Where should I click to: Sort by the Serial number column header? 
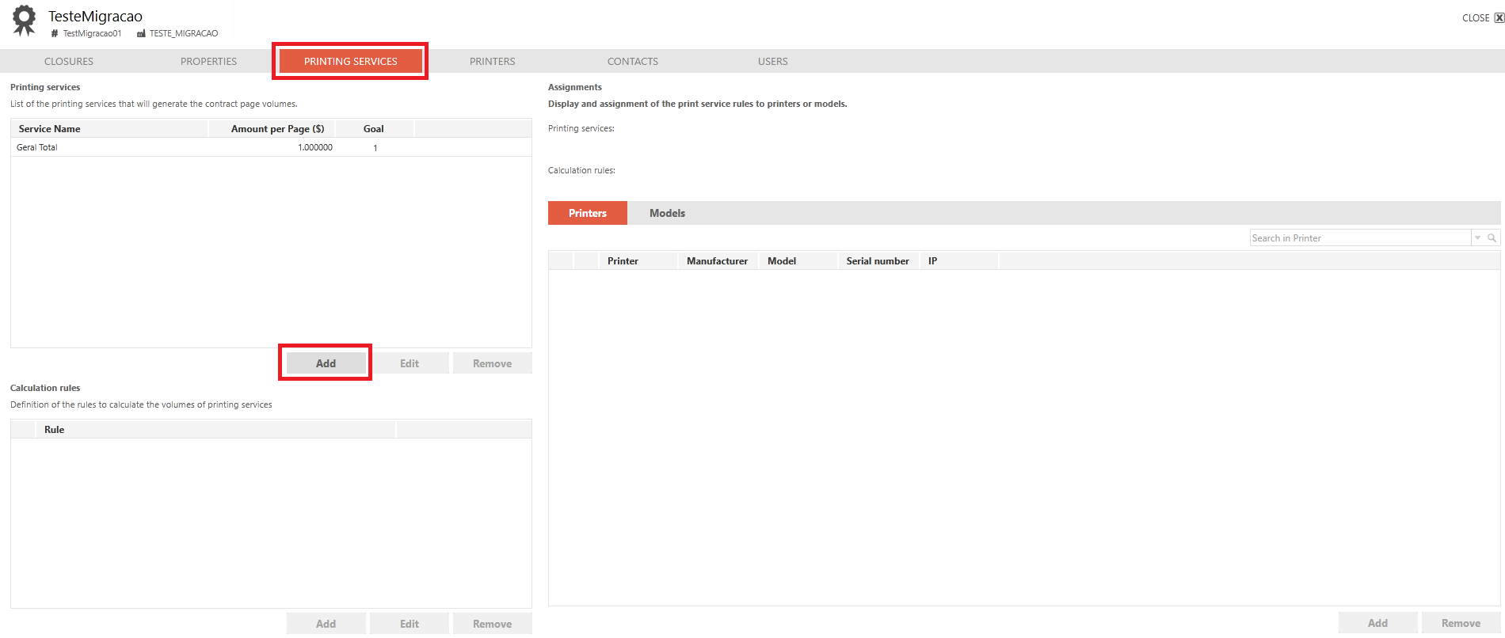[878, 261]
